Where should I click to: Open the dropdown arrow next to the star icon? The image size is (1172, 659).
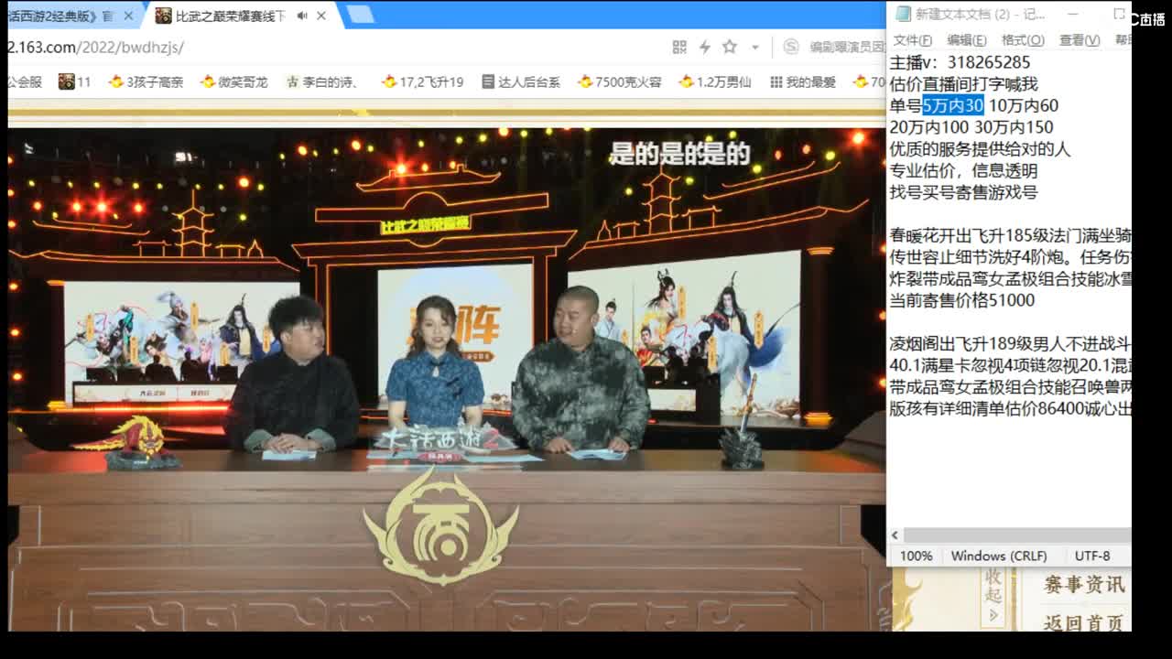754,47
